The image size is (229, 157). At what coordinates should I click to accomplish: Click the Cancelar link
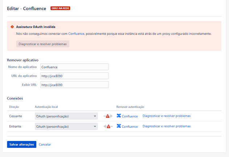[x=45, y=145]
